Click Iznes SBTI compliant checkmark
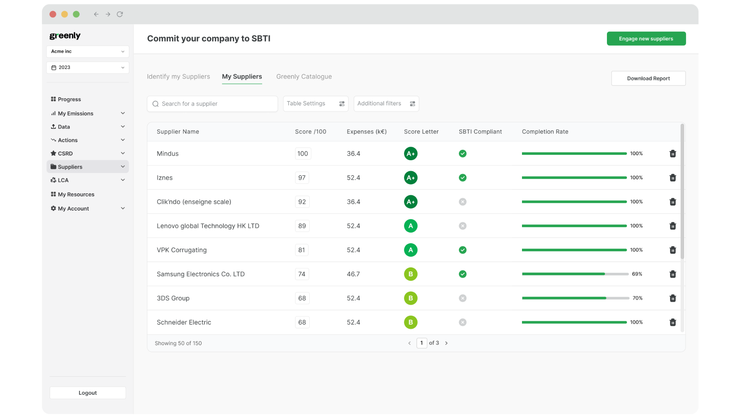Viewport: 738px width, 415px height. coord(462,178)
